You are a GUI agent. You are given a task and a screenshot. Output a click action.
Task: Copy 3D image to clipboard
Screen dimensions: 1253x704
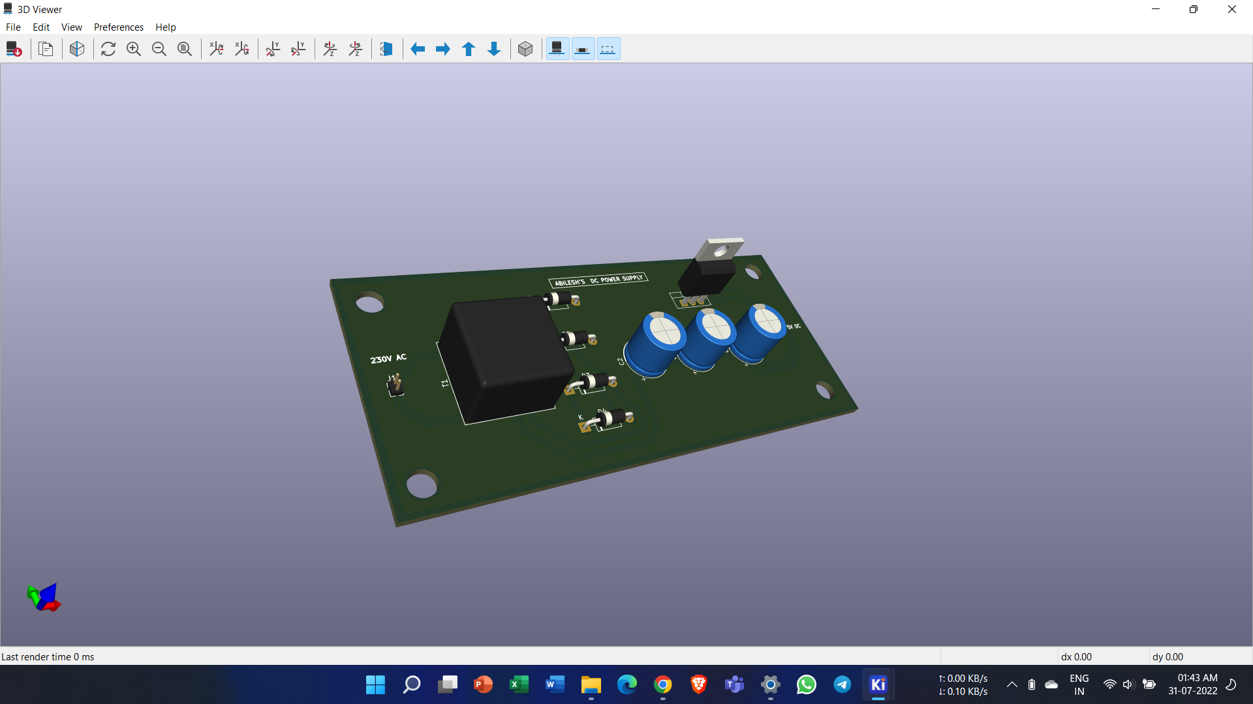click(46, 49)
